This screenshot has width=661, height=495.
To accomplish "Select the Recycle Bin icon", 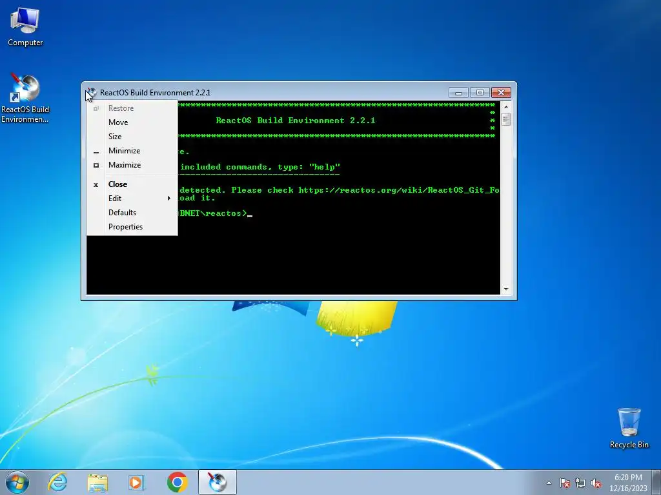I will tap(629, 428).
